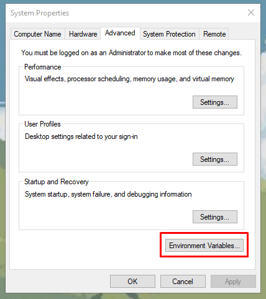Screen dimensions: 266x299
Task: Select the Advanced tab
Action: point(120,33)
